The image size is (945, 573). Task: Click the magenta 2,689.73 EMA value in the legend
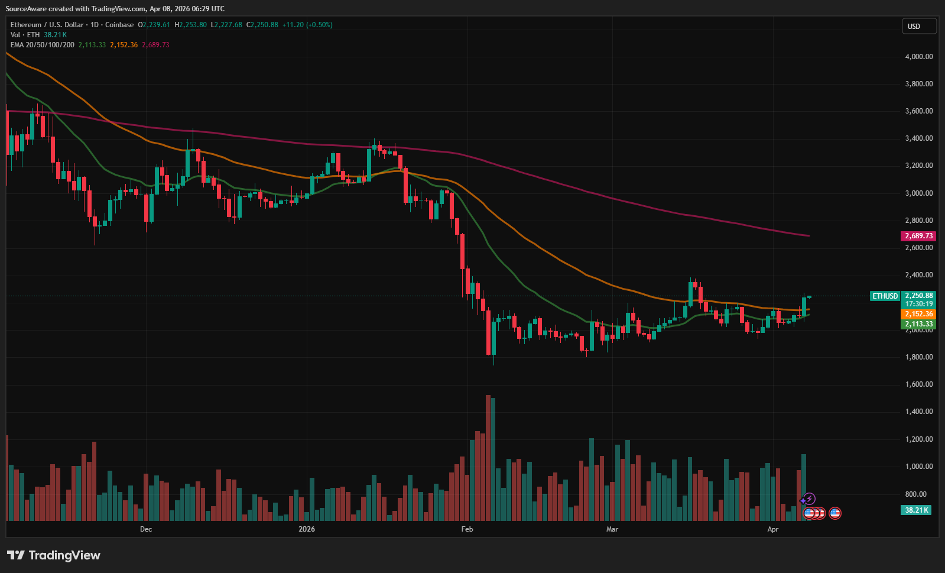155,45
